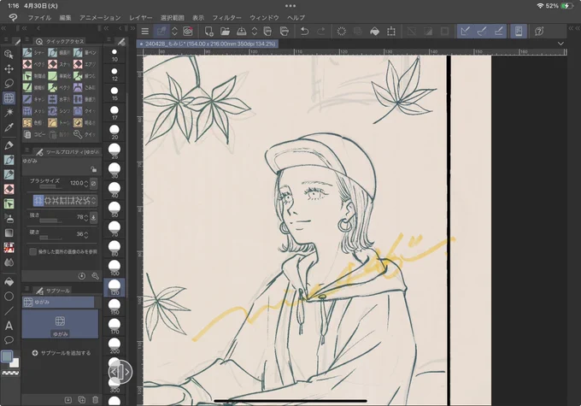Adjust hardness value stepper arrows

(86, 235)
